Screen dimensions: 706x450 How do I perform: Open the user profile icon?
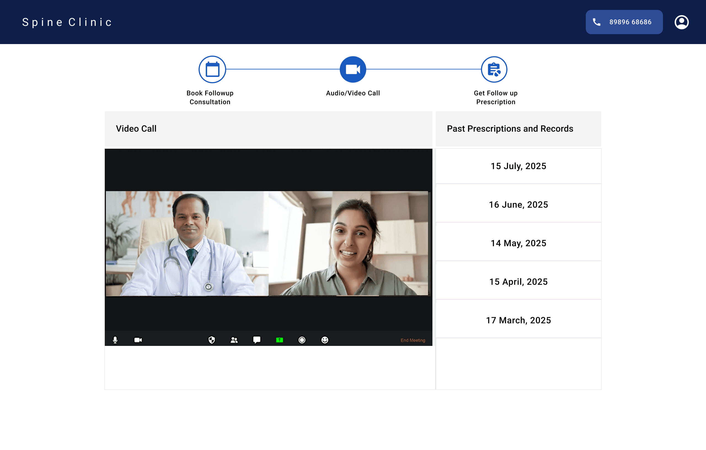click(x=681, y=22)
